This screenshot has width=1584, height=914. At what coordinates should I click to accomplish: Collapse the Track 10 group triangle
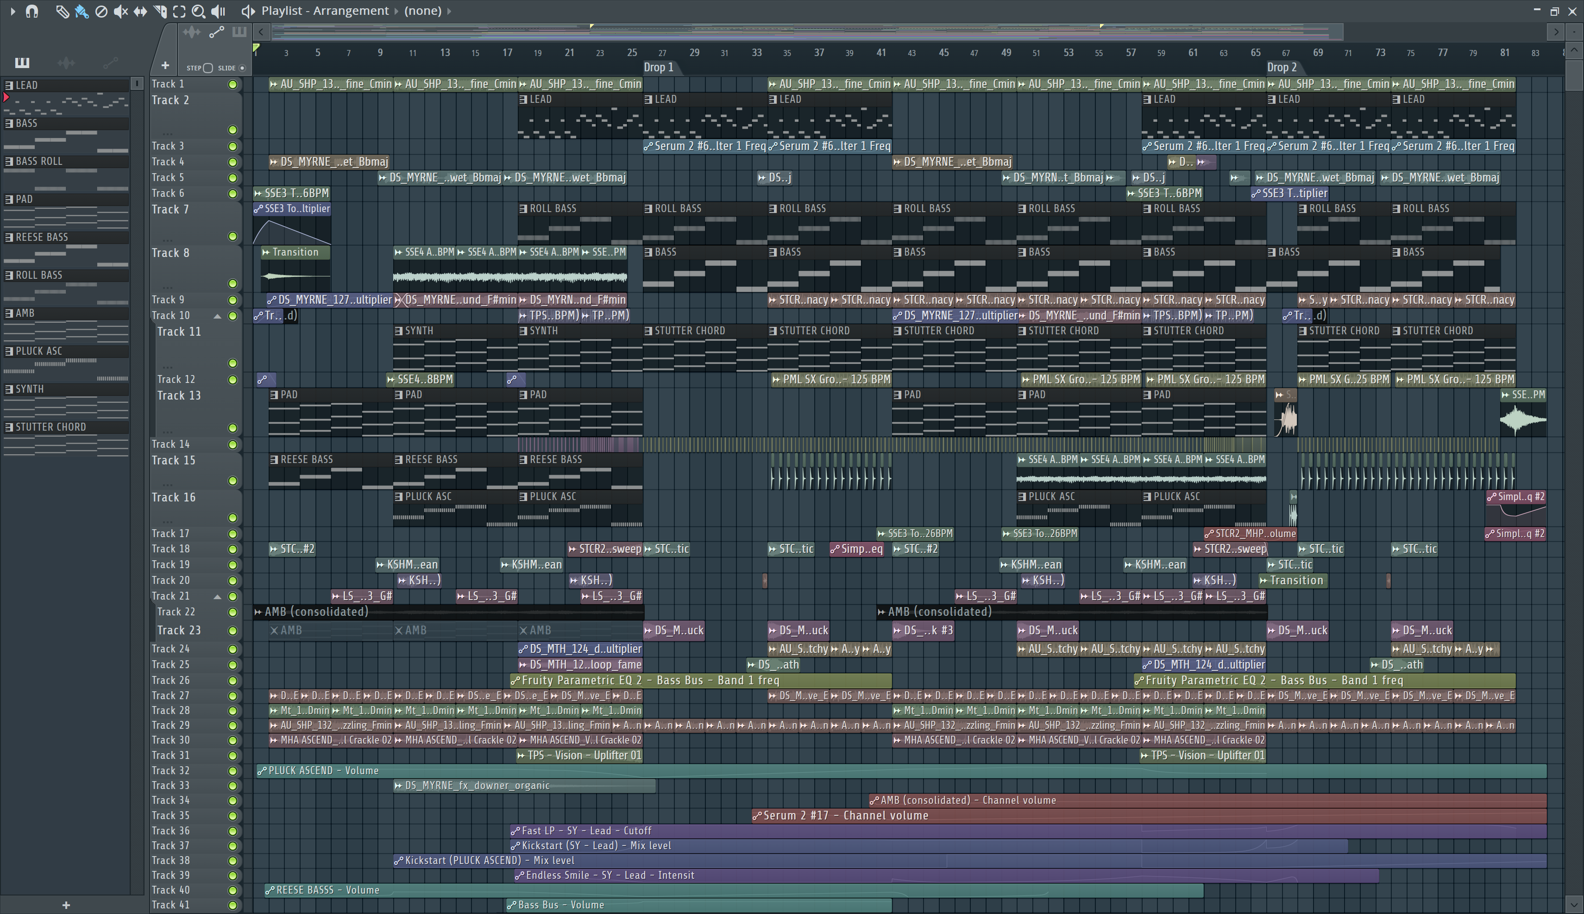(x=217, y=316)
